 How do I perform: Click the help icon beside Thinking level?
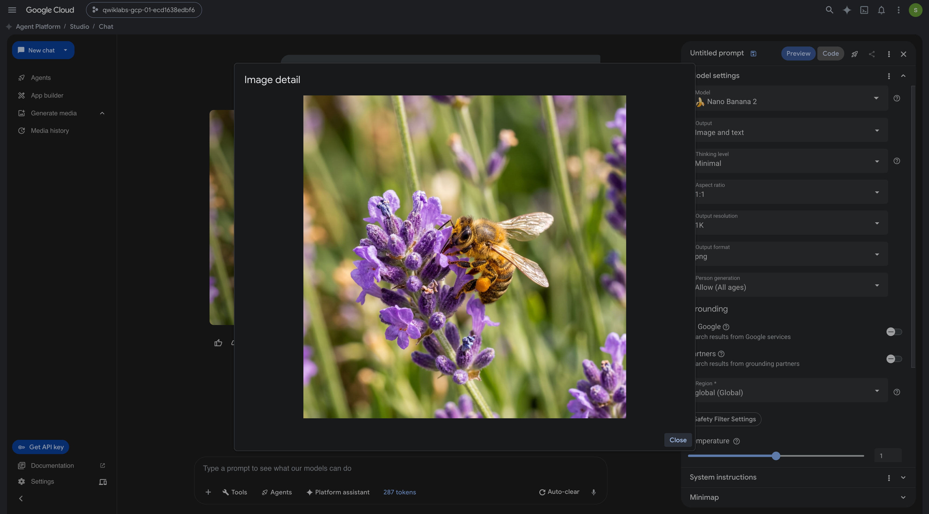[x=897, y=161]
